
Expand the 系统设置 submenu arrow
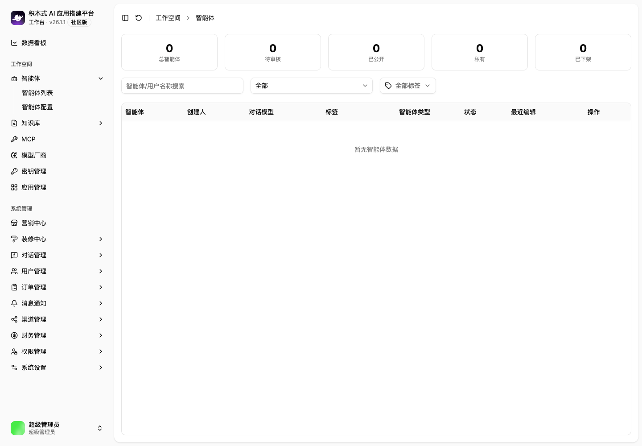coord(101,368)
